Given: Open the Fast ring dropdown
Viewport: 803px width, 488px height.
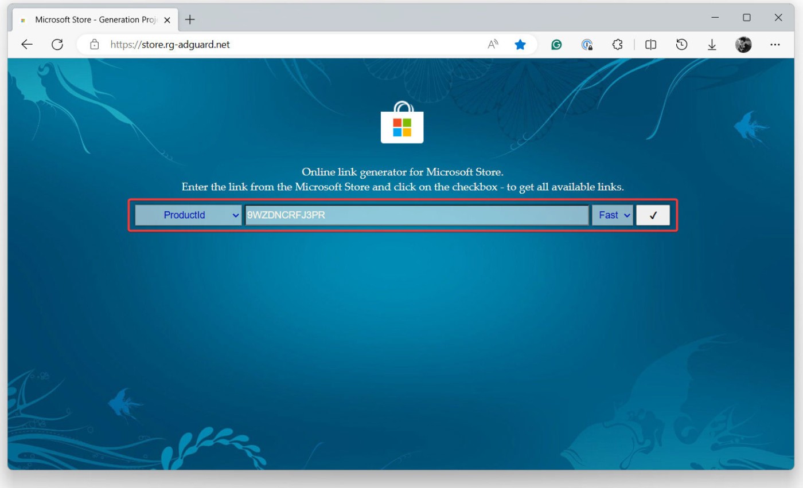Looking at the screenshot, I should [x=613, y=215].
